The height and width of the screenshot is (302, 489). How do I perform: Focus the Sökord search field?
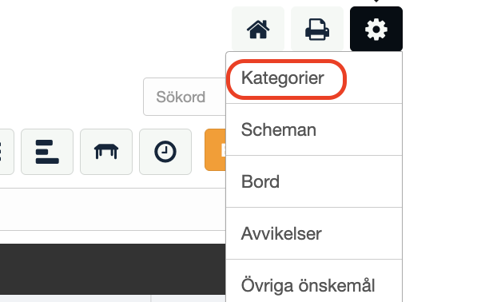pos(185,97)
